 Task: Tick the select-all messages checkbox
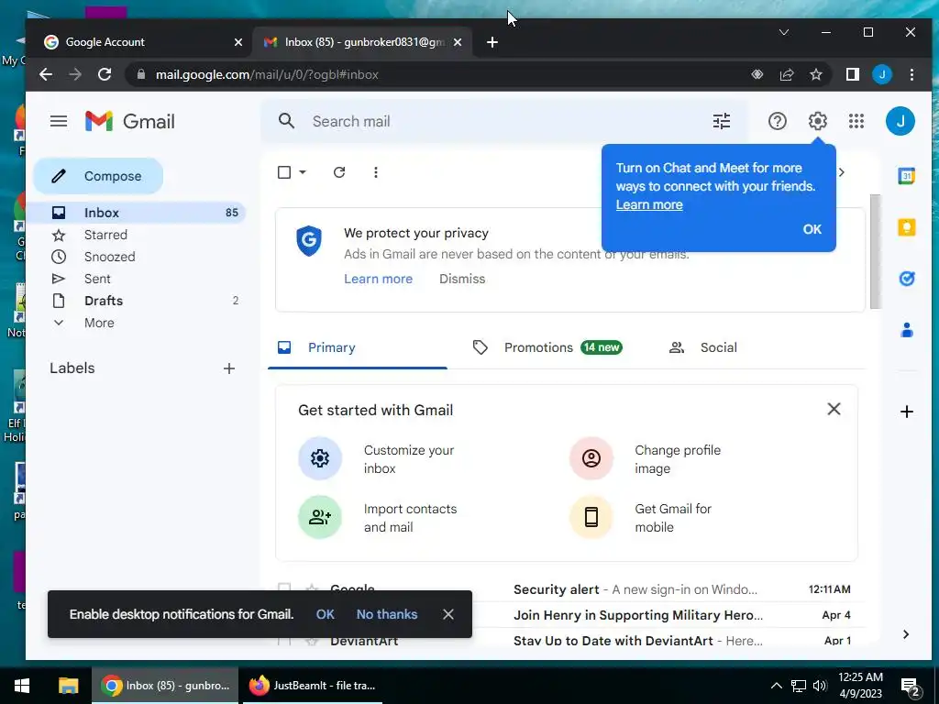[x=284, y=172]
